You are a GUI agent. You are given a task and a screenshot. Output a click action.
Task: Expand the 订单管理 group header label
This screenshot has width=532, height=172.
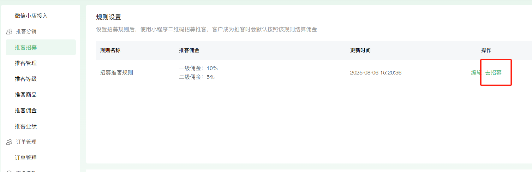click(26, 142)
